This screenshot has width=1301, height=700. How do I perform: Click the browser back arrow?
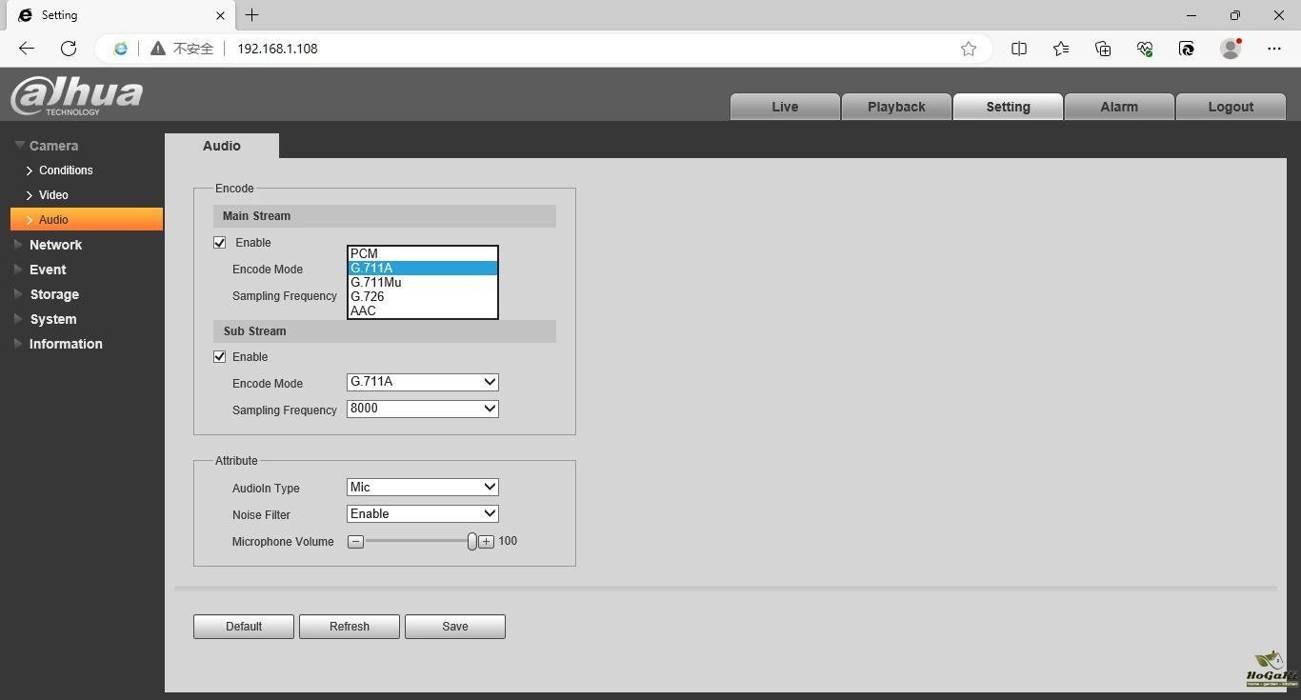coord(27,49)
